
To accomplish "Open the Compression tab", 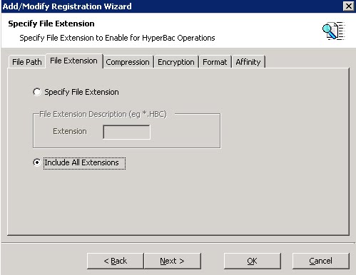I will pyautogui.click(x=128, y=62).
